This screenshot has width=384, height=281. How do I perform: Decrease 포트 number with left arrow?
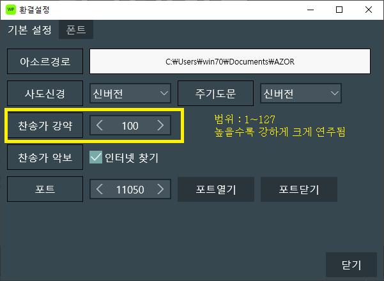[x=100, y=189]
